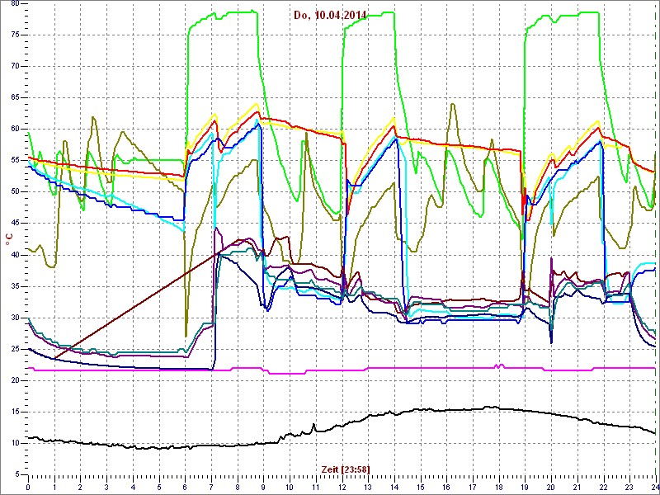This screenshot has width=660, height=495.
Task: Select the 70 label on the temperature axis
Action: pos(15,67)
